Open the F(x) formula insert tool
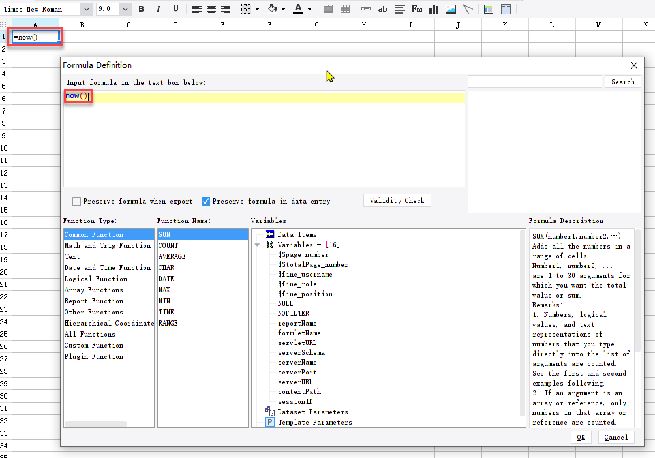 416,9
